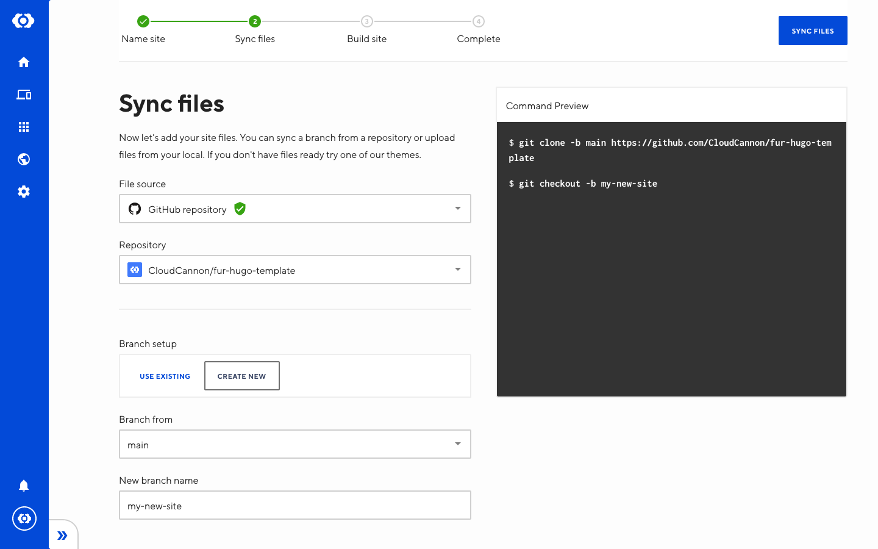Click the Sync Files button
The height and width of the screenshot is (549, 878).
(813, 30)
